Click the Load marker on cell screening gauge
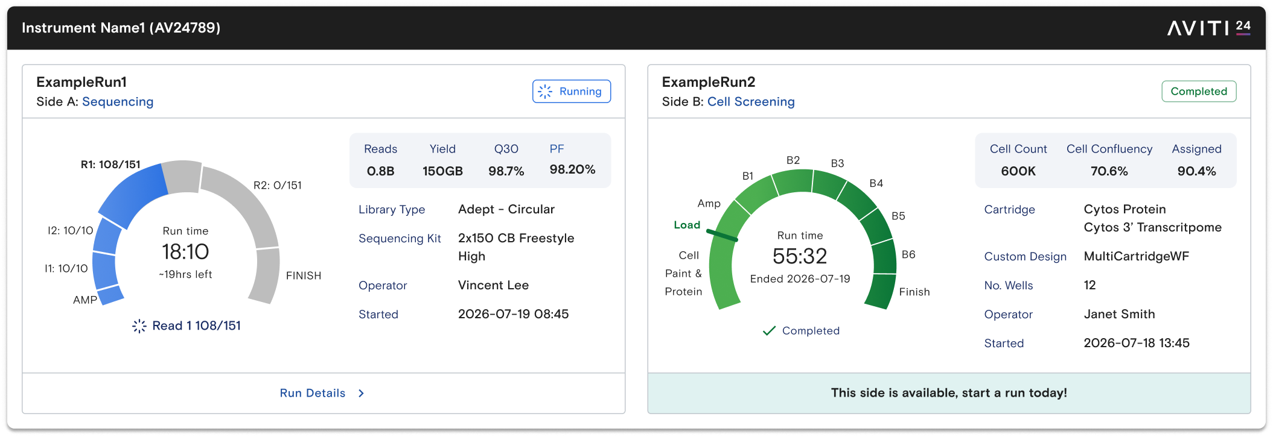 click(x=722, y=235)
